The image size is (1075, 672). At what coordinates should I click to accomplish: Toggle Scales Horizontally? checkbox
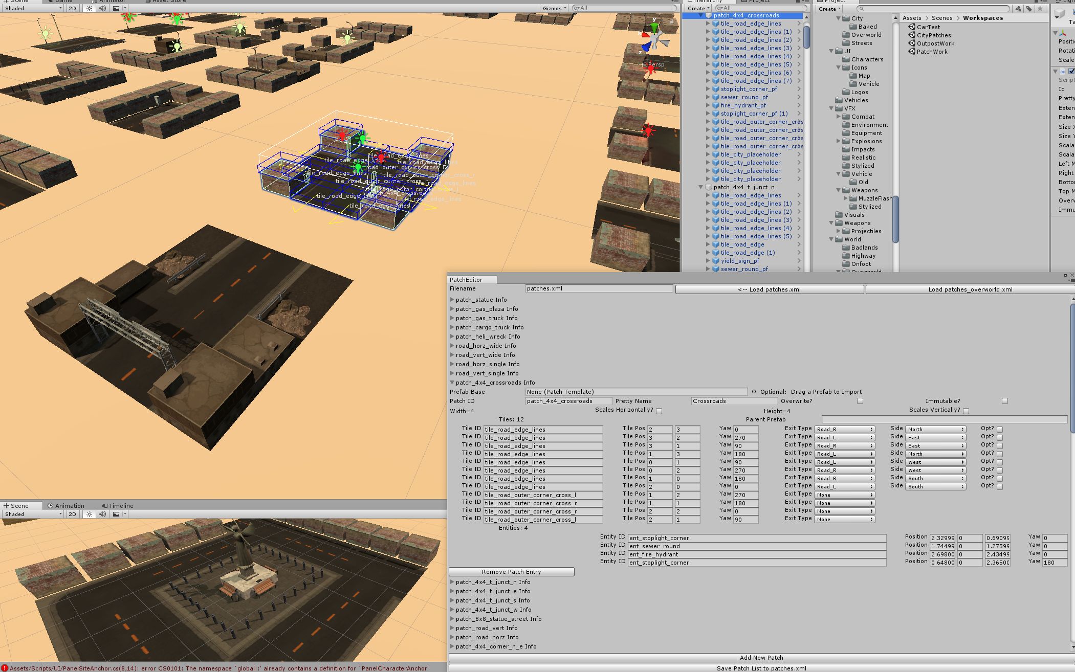click(659, 411)
